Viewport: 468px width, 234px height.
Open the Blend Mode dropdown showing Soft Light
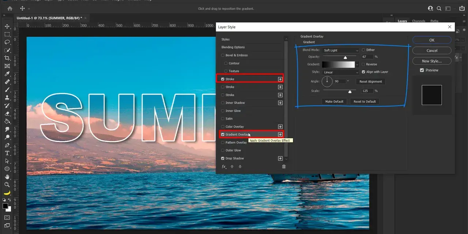[341, 50]
